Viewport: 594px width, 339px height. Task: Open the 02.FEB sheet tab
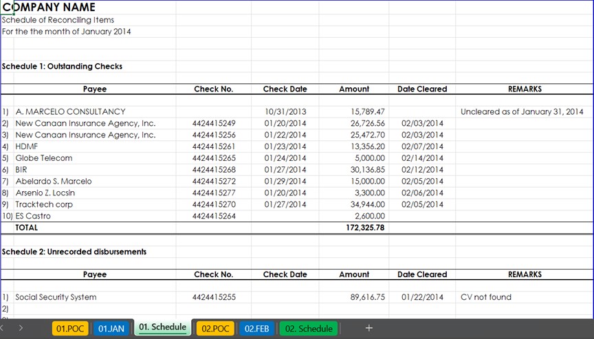pyautogui.click(x=256, y=329)
